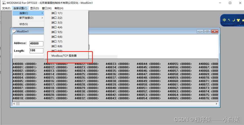Image resolution: width=244 pixels, height=125 pixels.
Task: Choose 端口 5(5) from the submenu
Action: pos(66,32)
